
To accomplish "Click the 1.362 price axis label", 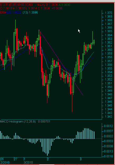I will (x=109, y=43).
